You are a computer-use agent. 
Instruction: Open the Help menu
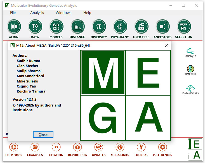point(87,13)
